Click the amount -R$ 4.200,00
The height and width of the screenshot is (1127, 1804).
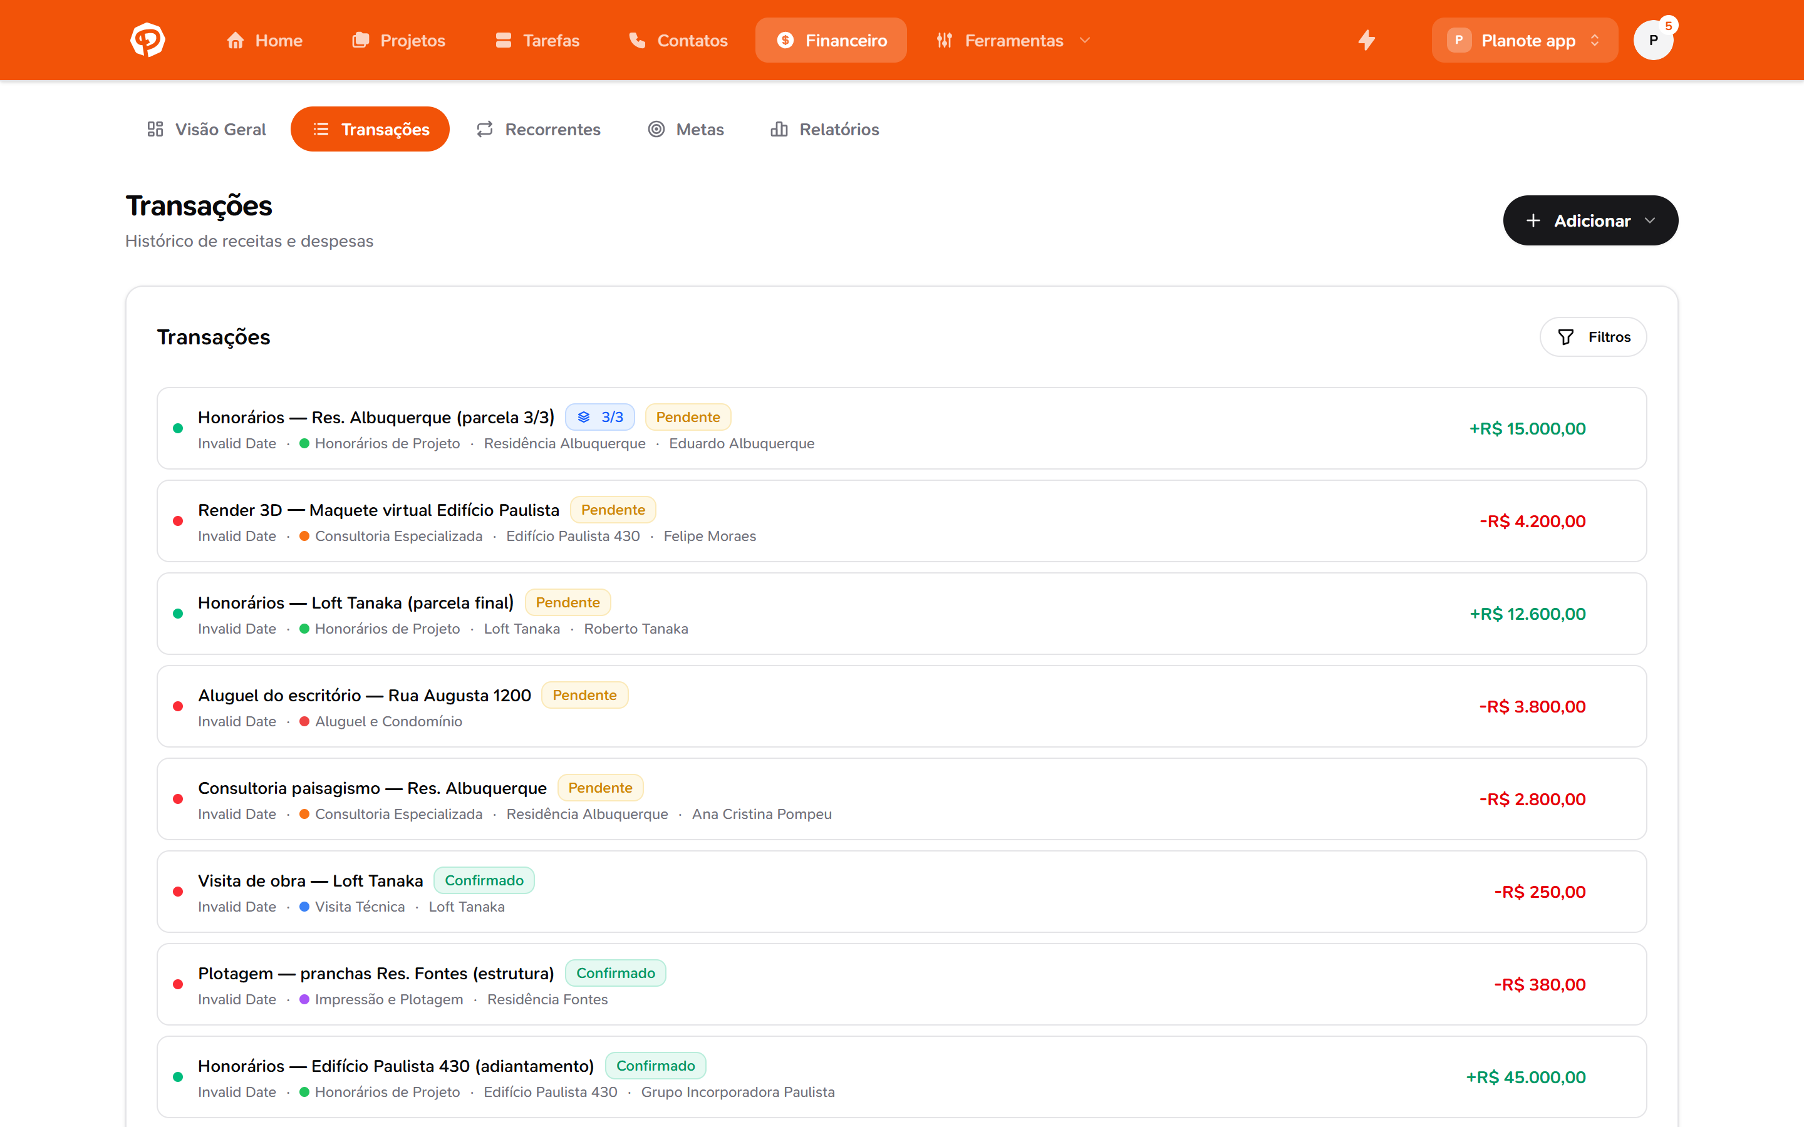coord(1532,521)
